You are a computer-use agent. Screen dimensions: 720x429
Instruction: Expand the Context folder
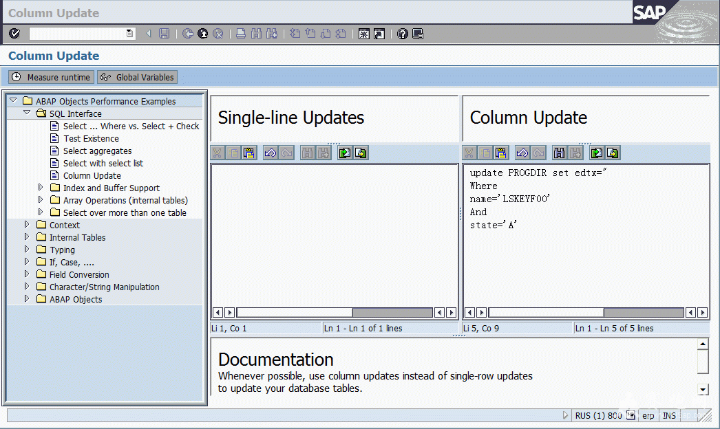click(27, 224)
